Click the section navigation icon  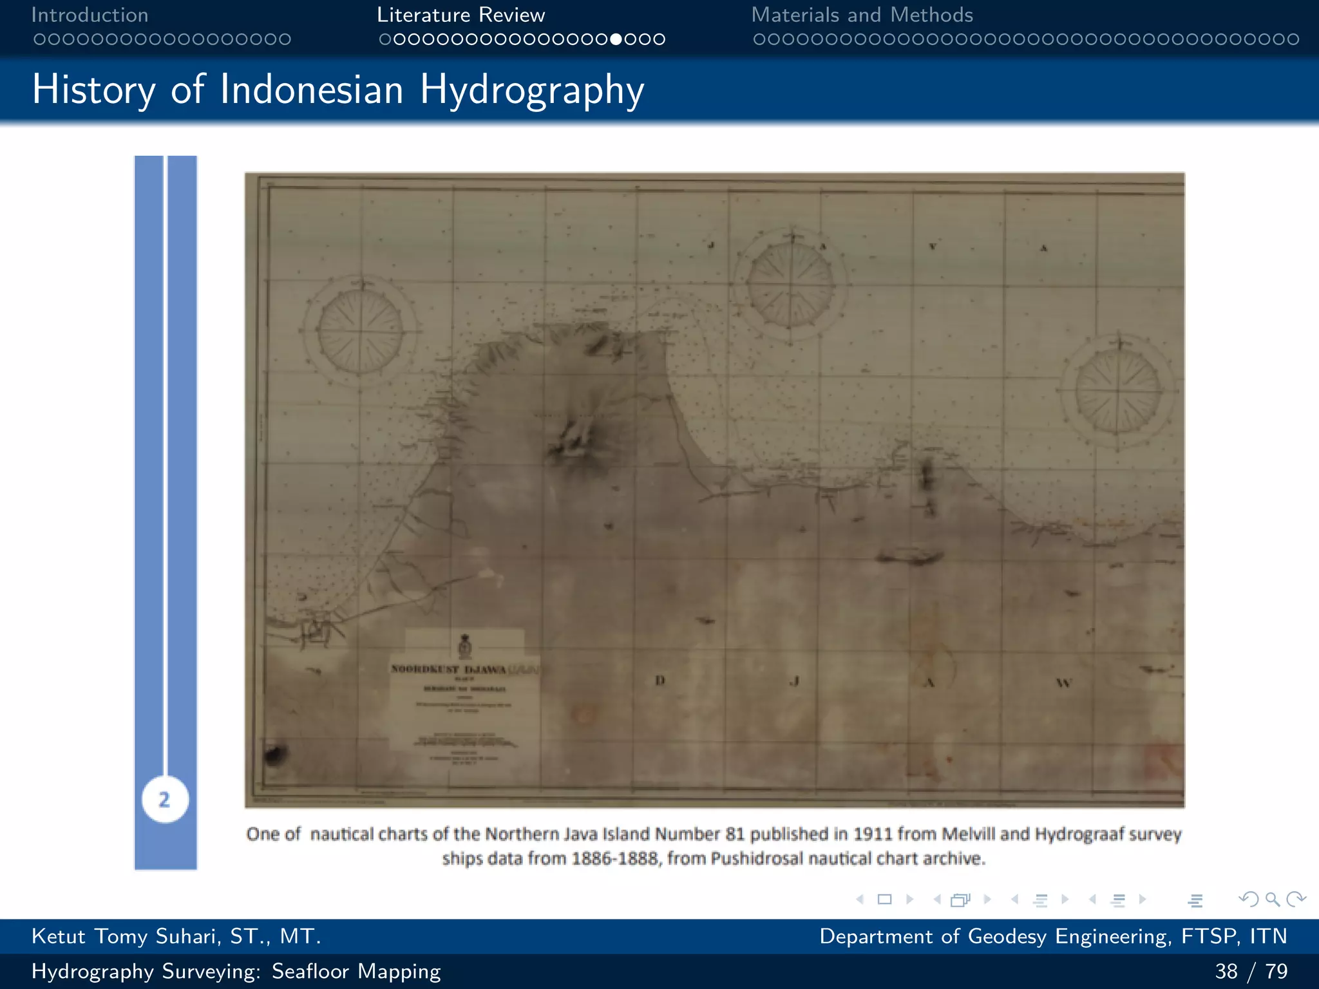click(1119, 900)
